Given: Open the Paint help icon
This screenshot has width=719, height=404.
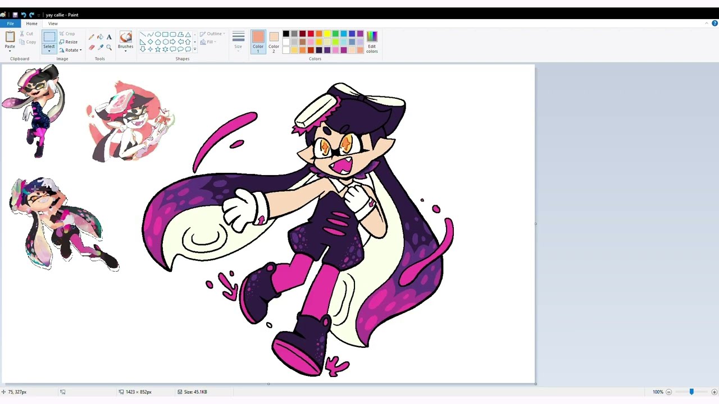Looking at the screenshot, I should (715, 24).
